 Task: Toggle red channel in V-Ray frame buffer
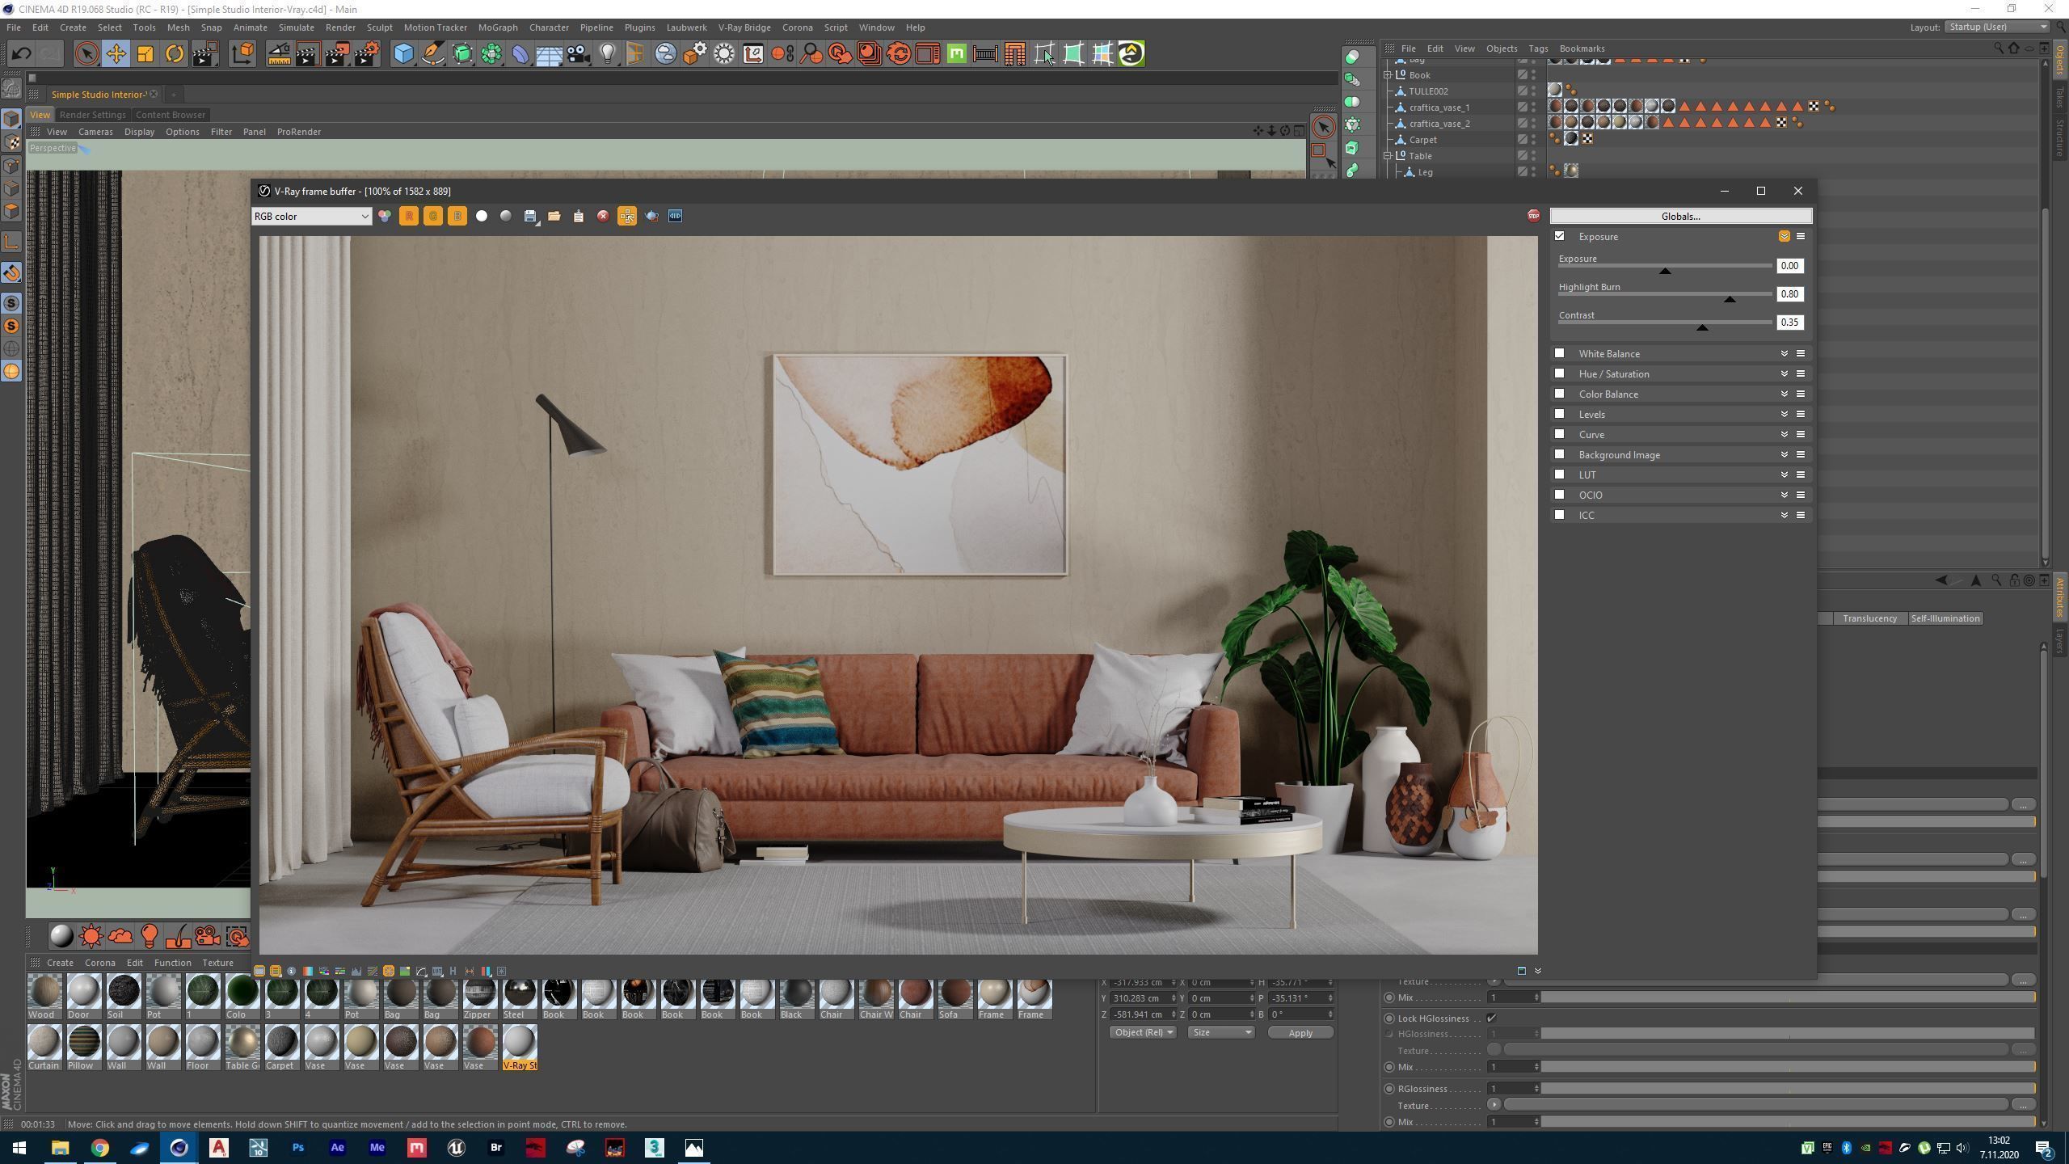pos(409,216)
